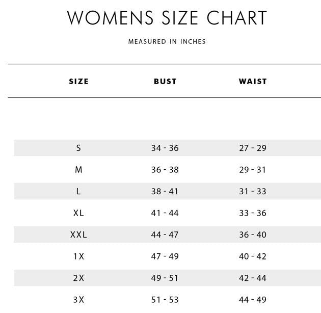Click the 34 - 36 bust measurement
The width and height of the screenshot is (321, 313).
pos(165,148)
